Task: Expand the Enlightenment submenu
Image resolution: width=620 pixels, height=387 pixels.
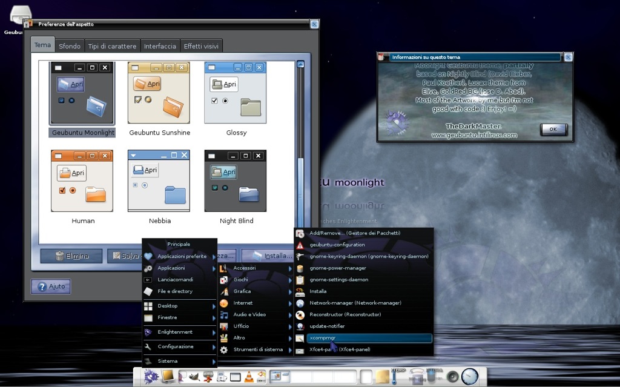Action: tap(179, 332)
